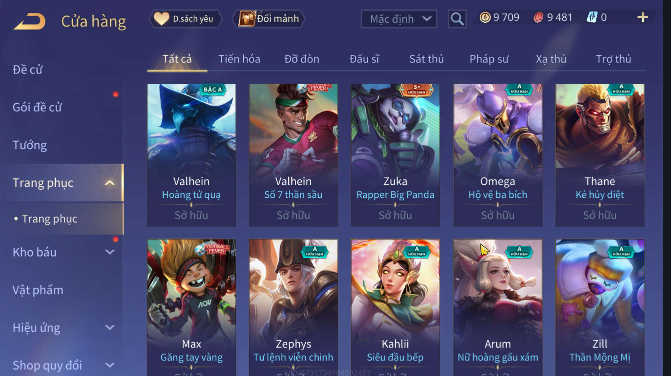
Task: Switch to the Sát thủ tab
Action: point(427,59)
